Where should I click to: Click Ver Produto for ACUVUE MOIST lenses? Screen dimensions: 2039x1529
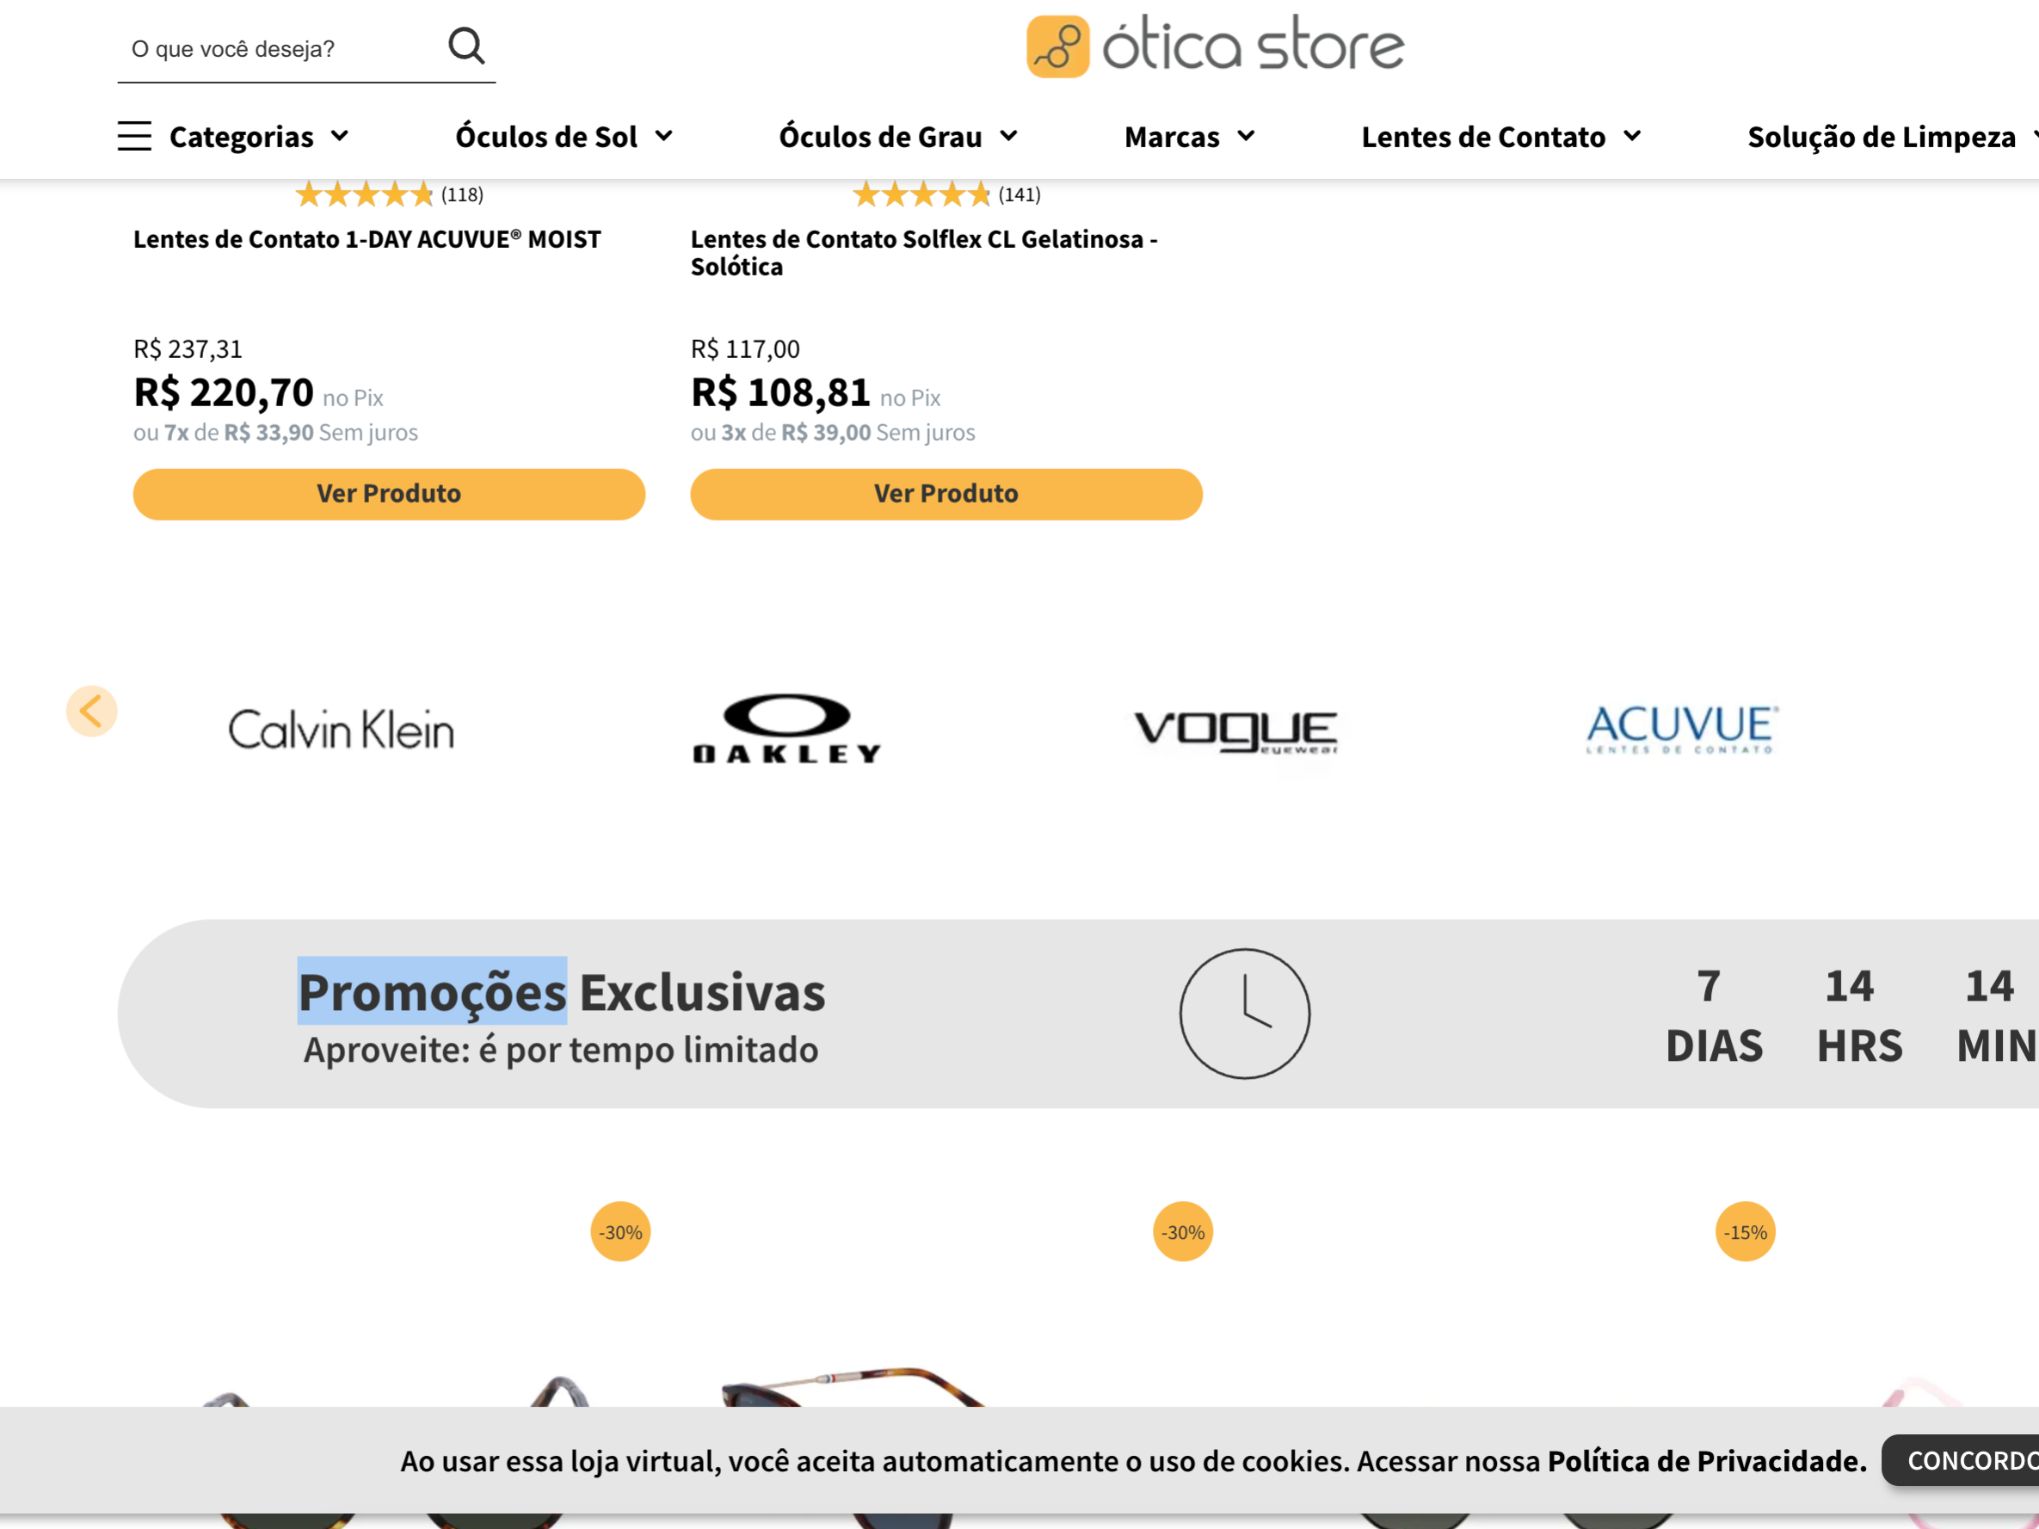click(389, 494)
